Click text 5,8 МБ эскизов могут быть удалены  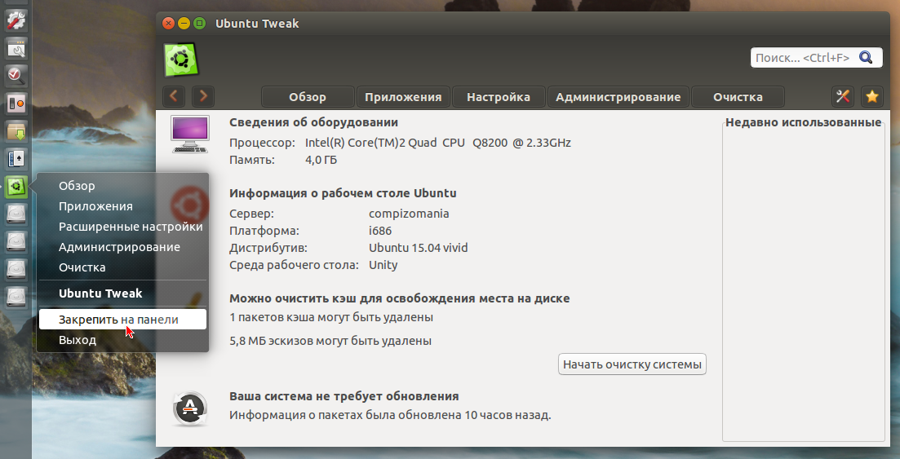[x=330, y=341]
